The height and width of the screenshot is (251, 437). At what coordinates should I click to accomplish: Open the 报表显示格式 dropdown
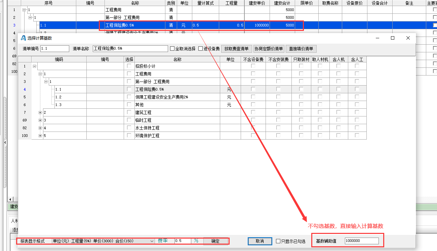coord(151,241)
